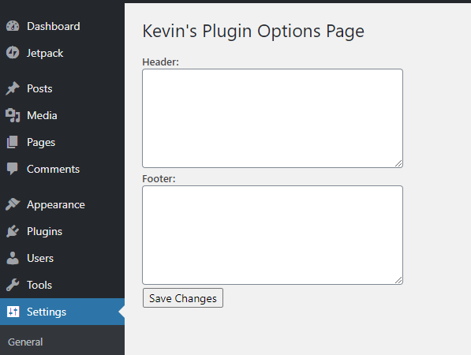Click the Users person icon
The height and width of the screenshot is (355, 471).
13,258
